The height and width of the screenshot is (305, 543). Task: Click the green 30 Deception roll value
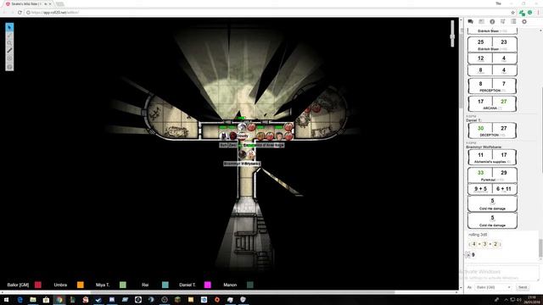pyautogui.click(x=480, y=128)
